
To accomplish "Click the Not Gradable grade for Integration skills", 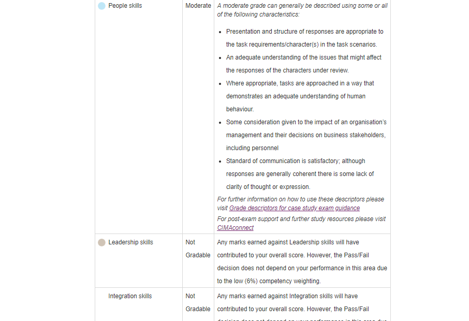I will point(198,302).
